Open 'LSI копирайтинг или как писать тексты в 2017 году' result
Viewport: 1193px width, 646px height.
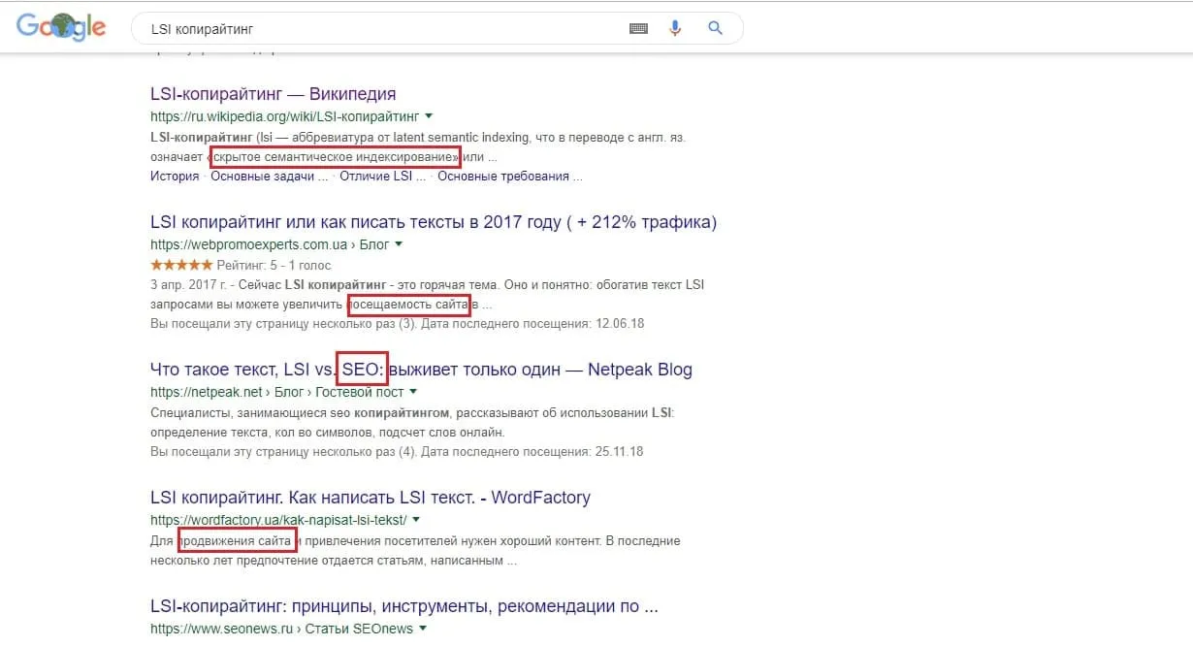click(x=434, y=222)
